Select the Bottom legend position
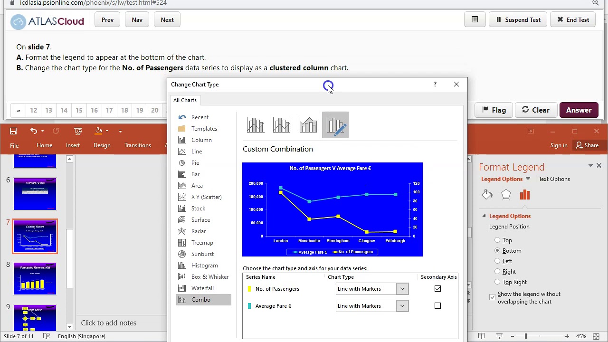The image size is (608, 342). [497, 251]
